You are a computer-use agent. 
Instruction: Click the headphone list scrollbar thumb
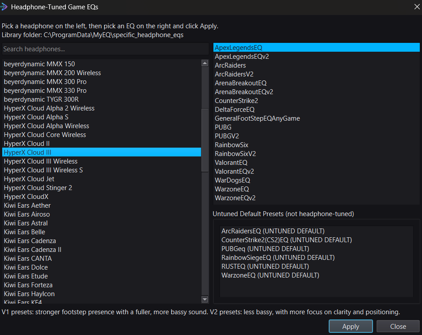tap(205, 140)
